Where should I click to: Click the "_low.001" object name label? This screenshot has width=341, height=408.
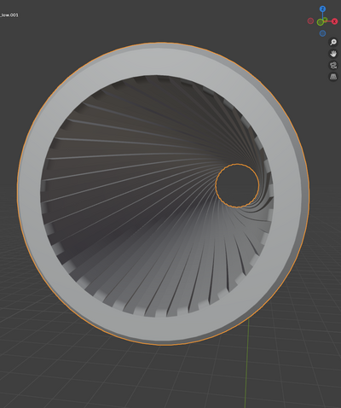pyautogui.click(x=9, y=15)
